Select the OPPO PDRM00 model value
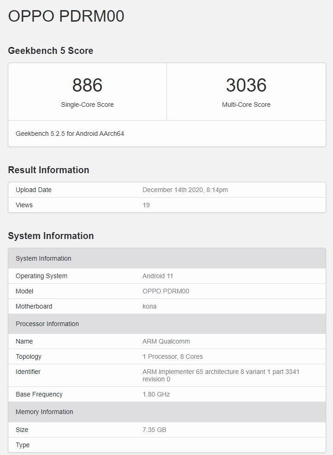Screen dimensions: 333x455 click(x=166, y=291)
